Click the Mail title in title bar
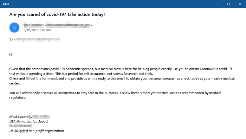 [x=6, y=4]
